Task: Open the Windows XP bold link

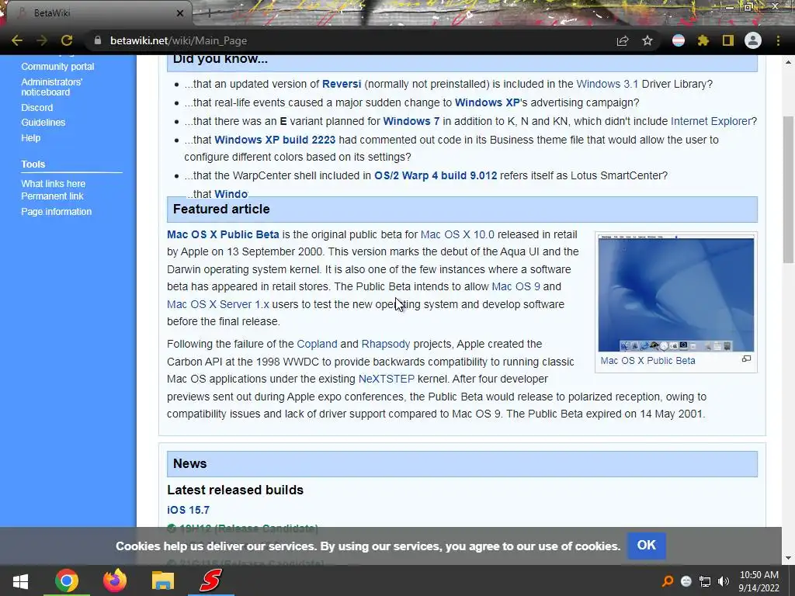Action: pyautogui.click(x=488, y=102)
